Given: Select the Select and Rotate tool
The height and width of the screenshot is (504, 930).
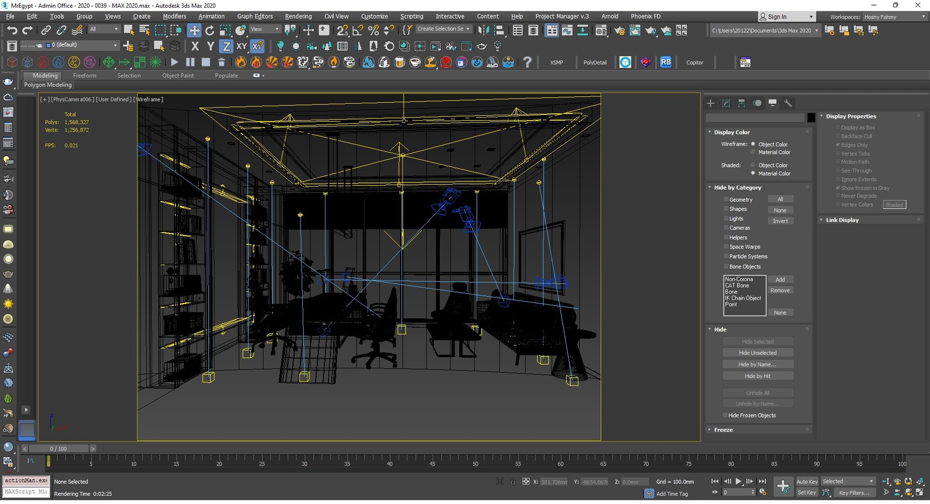Looking at the screenshot, I should [x=210, y=30].
